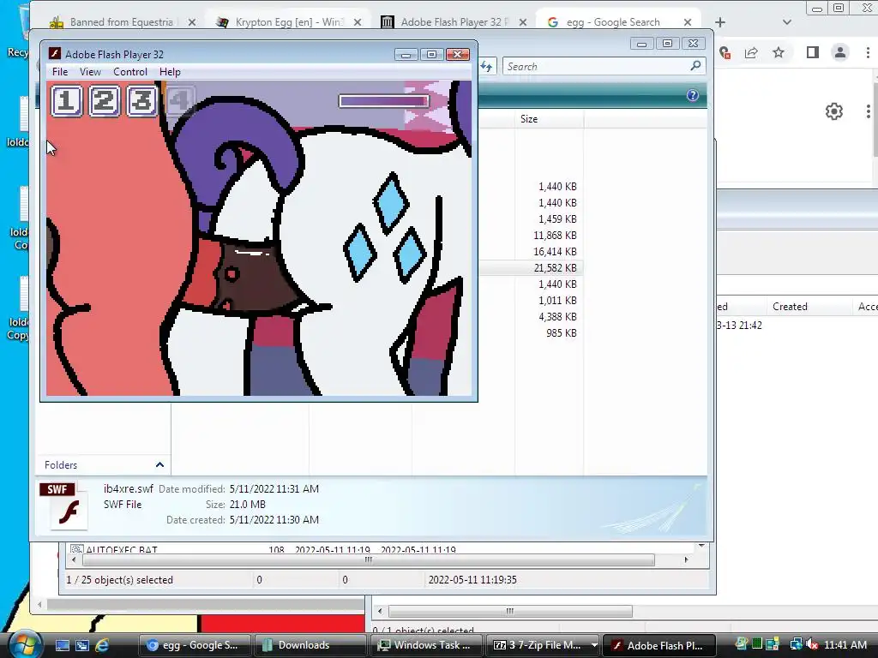Click refresh arrows icon in Explorer window
This screenshot has width=878, height=658.
point(486,67)
